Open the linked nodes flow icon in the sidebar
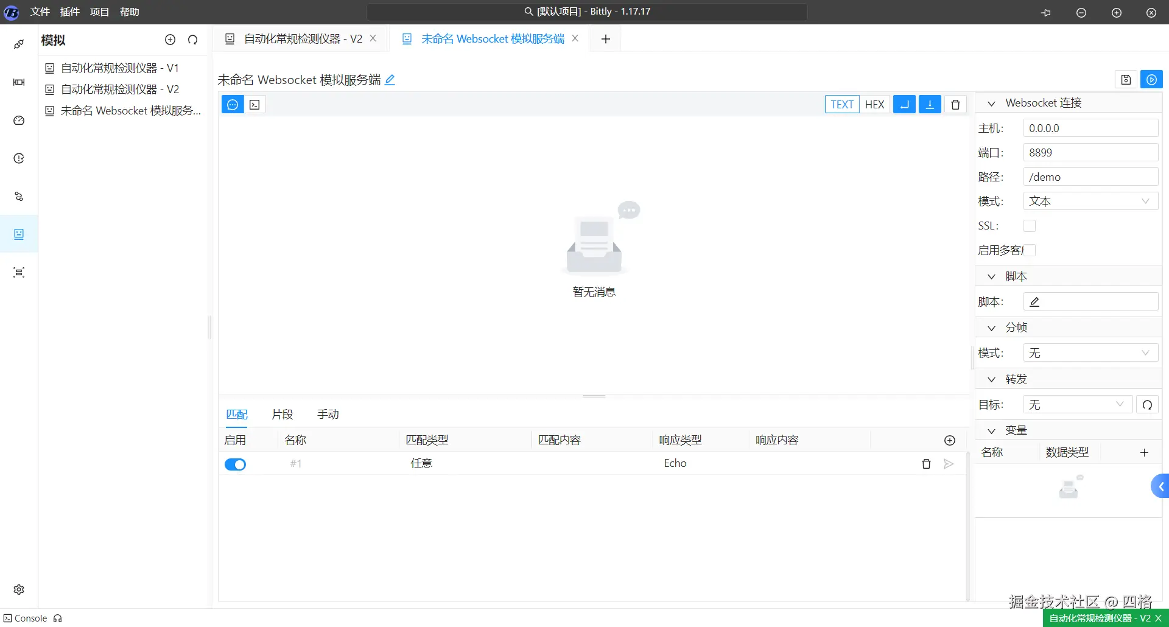1169x627 pixels. pyautogui.click(x=19, y=197)
